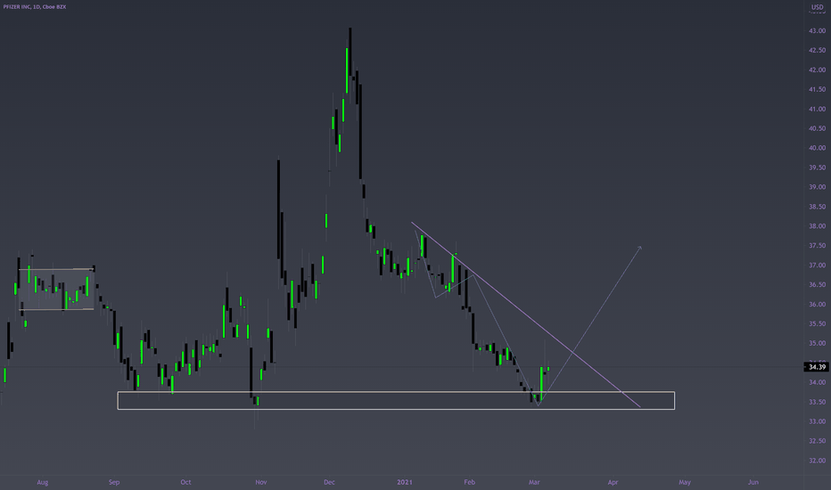Click the 40.50 price axis label
Image resolution: width=831 pixels, height=490 pixels.
tap(817, 128)
